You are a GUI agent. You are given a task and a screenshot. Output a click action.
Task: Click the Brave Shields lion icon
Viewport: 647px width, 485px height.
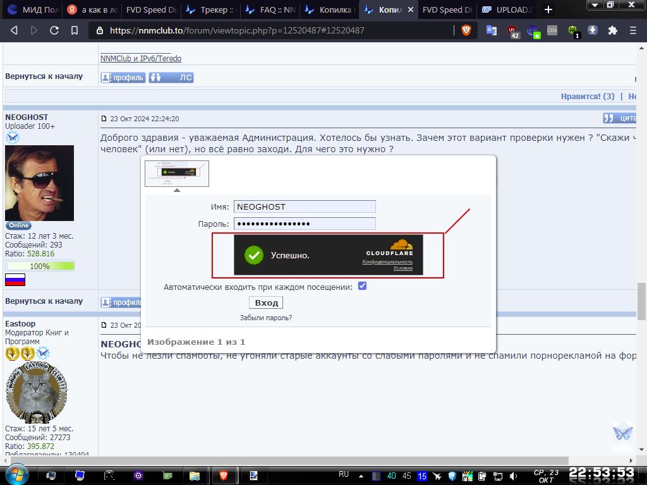[x=466, y=30]
